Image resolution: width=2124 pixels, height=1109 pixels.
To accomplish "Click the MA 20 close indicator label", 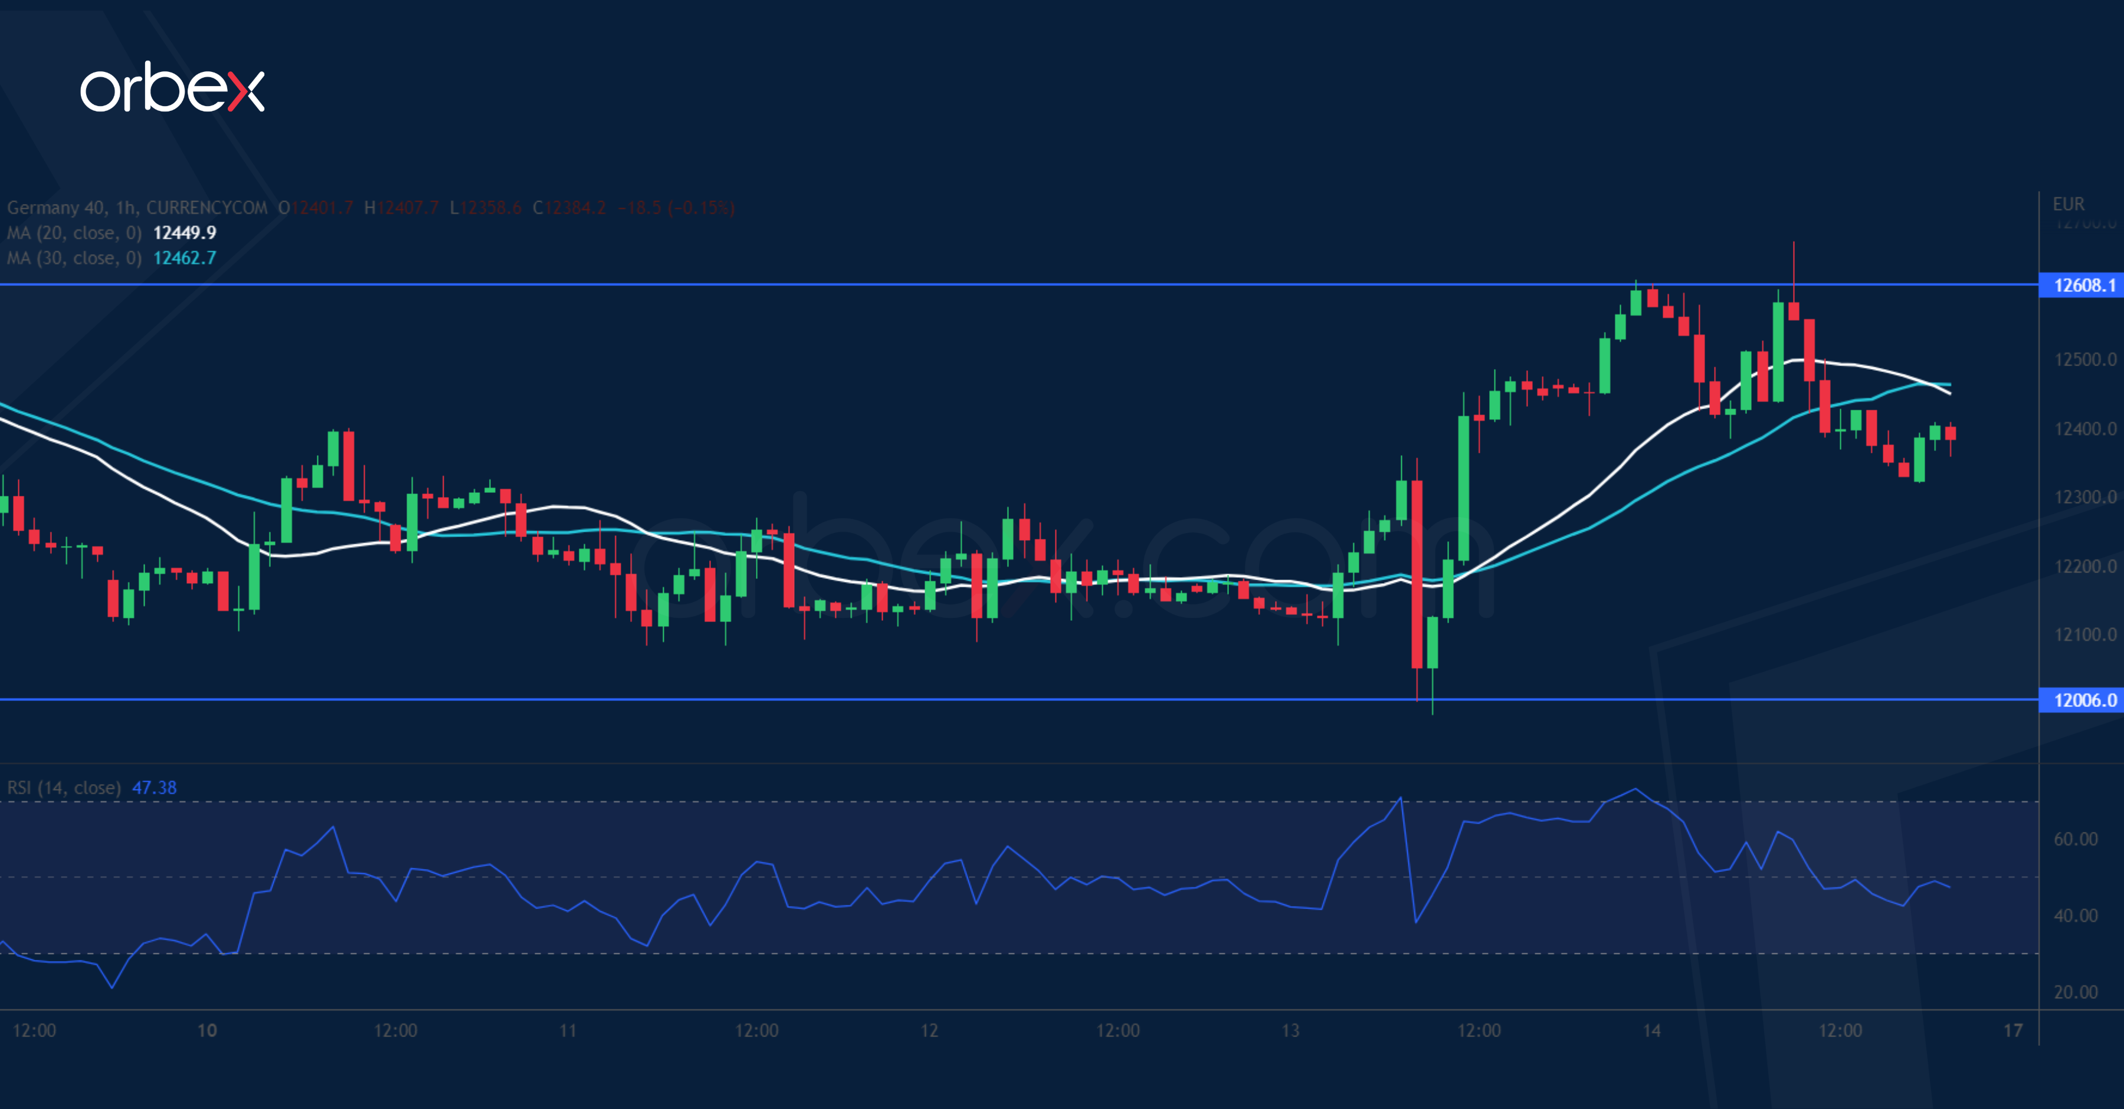I will 74,233.
